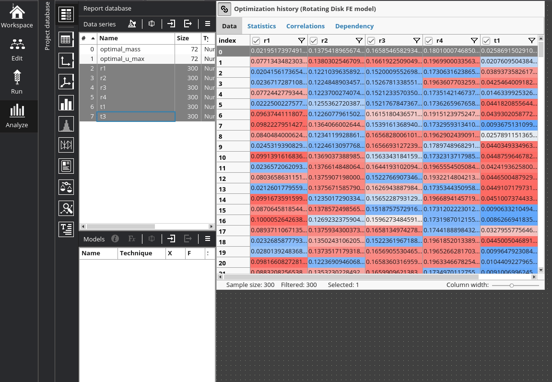Add a 2D plot from the sidebar

click(66, 60)
